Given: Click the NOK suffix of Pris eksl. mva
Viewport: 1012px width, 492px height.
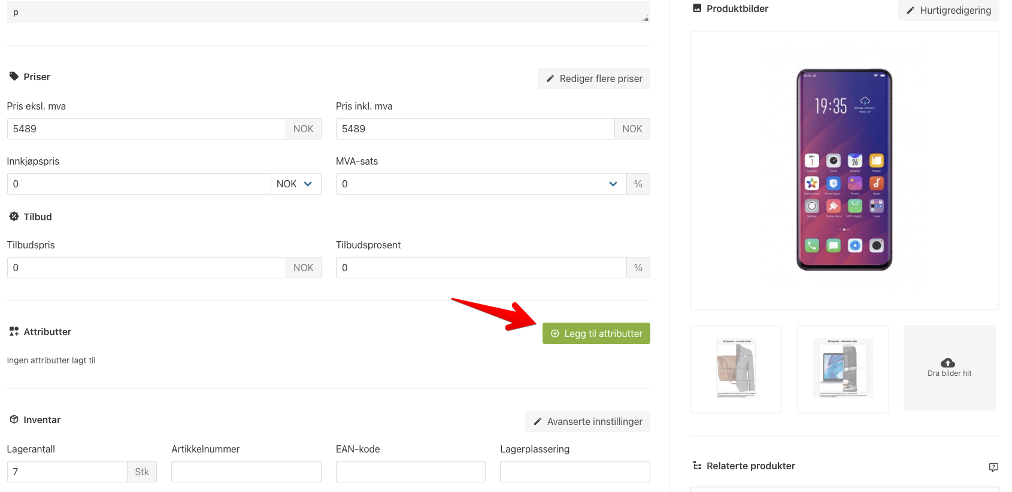Looking at the screenshot, I should pos(304,129).
